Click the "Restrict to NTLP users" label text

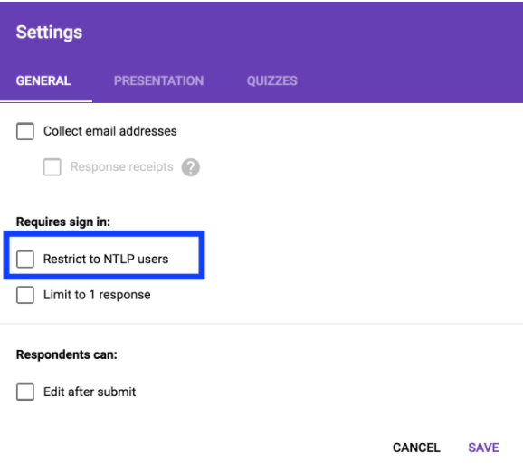coord(106,260)
